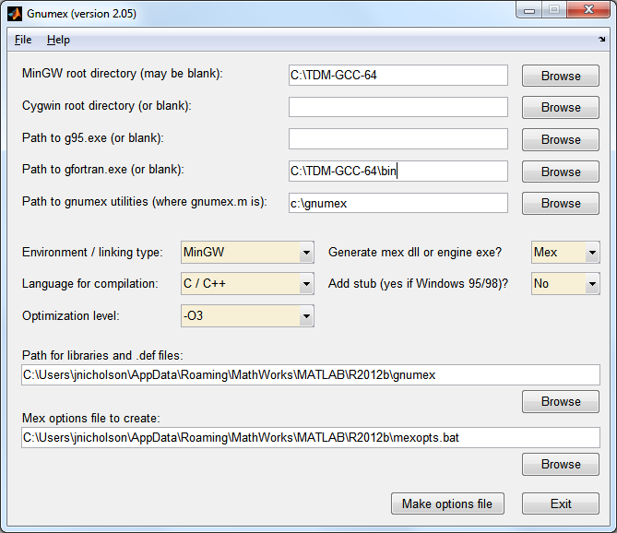The image size is (617, 533).
Task: Click the Exit button
Action: click(561, 503)
